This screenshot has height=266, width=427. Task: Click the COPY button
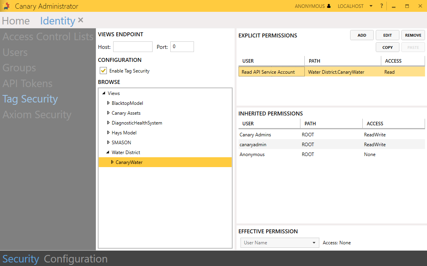click(x=387, y=47)
